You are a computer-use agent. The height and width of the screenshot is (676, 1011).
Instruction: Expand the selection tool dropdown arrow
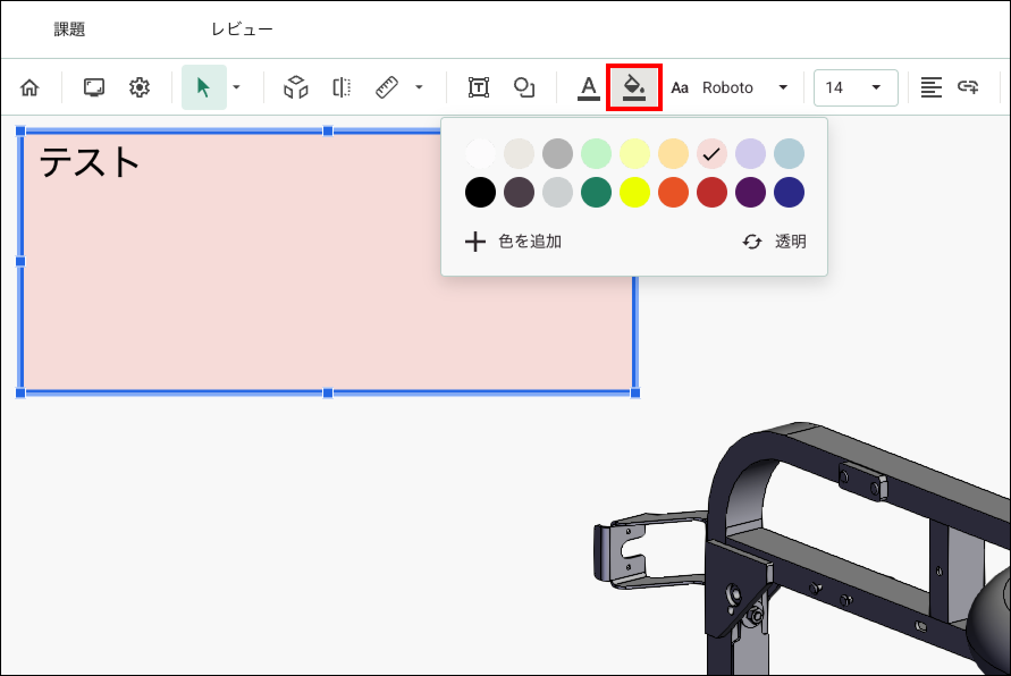(237, 87)
